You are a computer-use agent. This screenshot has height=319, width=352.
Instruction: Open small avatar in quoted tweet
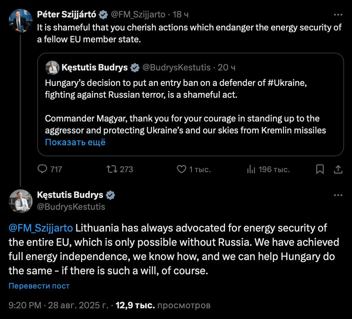52,68
